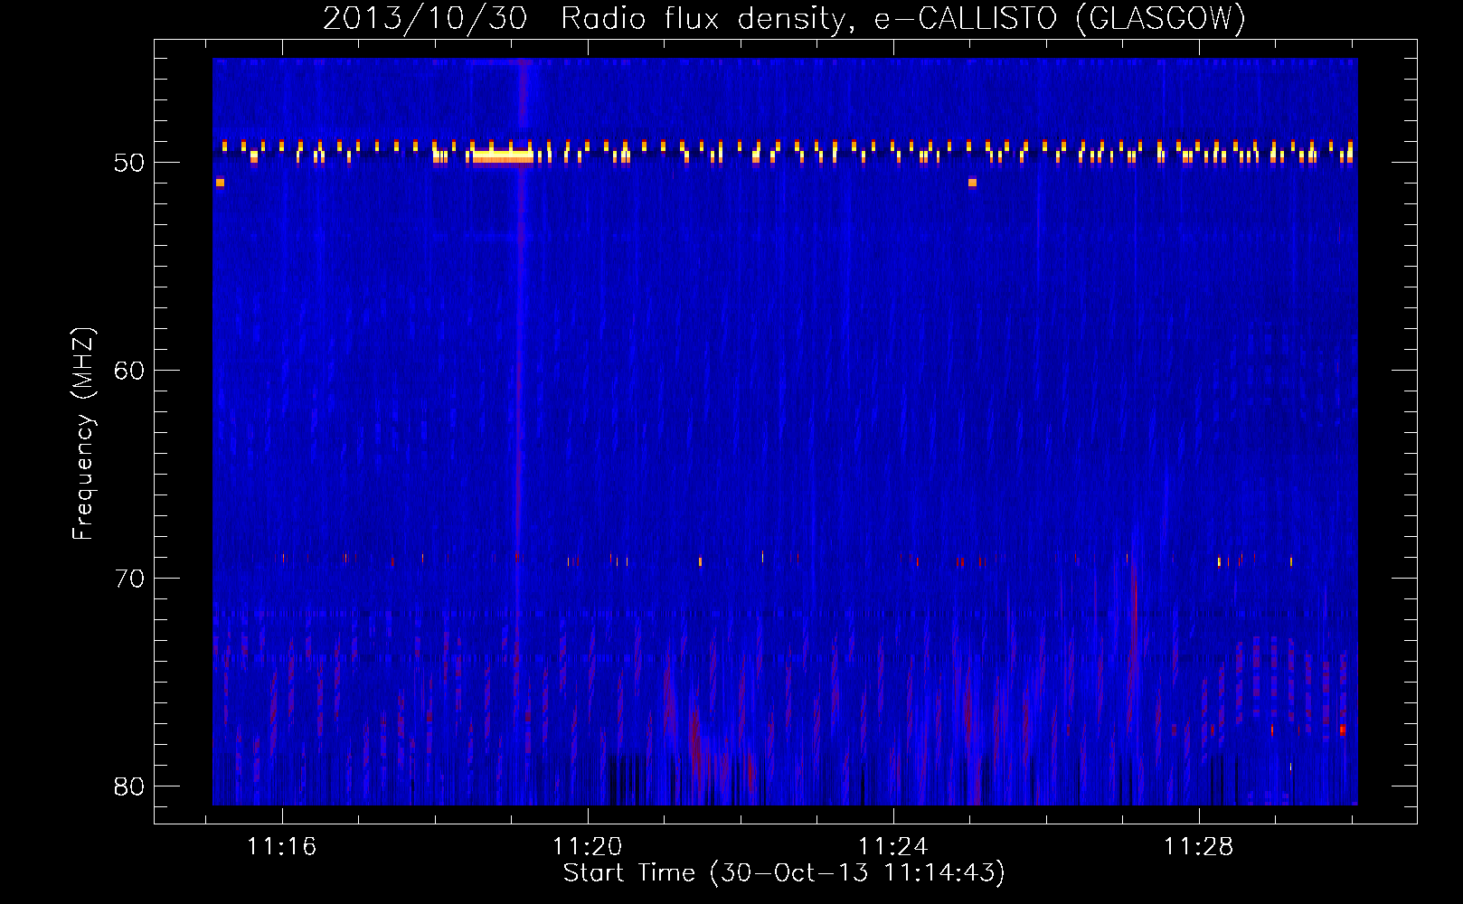
Task: Click the plot title "2013/10/30 Radio flux density, e-CALLISTO (GLASGOW)"
Action: (x=784, y=18)
